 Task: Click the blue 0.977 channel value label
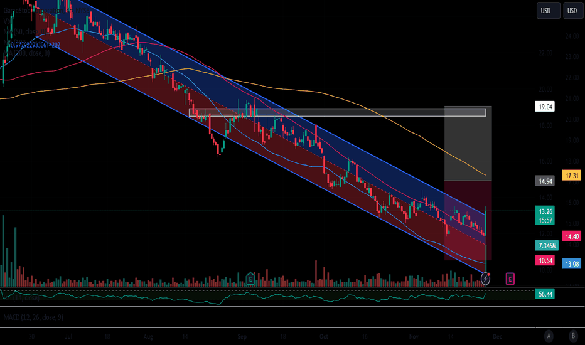click(x=33, y=45)
